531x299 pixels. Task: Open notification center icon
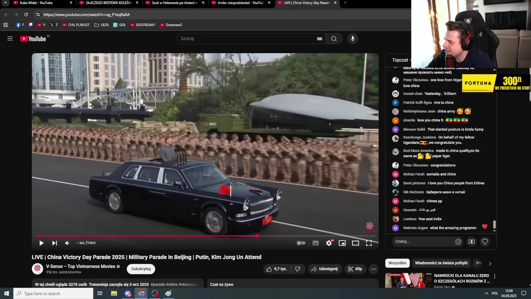[x=524, y=294]
